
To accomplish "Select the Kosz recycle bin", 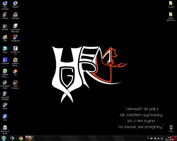I will tap(171, 129).
